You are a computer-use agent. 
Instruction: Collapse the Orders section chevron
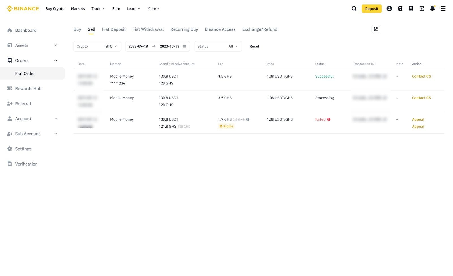(55, 60)
